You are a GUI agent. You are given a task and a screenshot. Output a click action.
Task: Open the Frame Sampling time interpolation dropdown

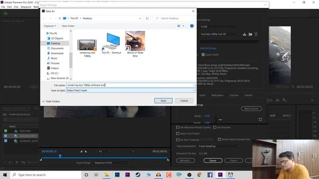click(x=219, y=146)
